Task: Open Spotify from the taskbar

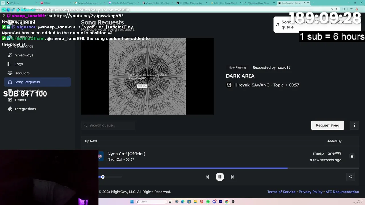Action: coord(208,202)
